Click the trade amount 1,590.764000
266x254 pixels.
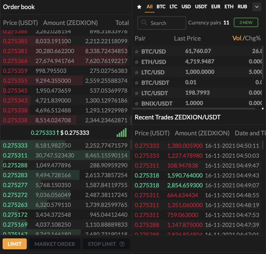point(185,175)
